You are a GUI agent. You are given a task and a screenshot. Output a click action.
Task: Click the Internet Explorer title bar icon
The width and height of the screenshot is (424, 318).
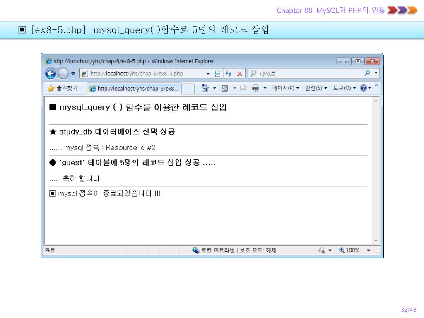point(48,61)
